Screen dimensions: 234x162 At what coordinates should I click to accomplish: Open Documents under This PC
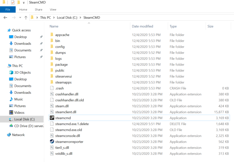pyautogui.click(x=23, y=86)
